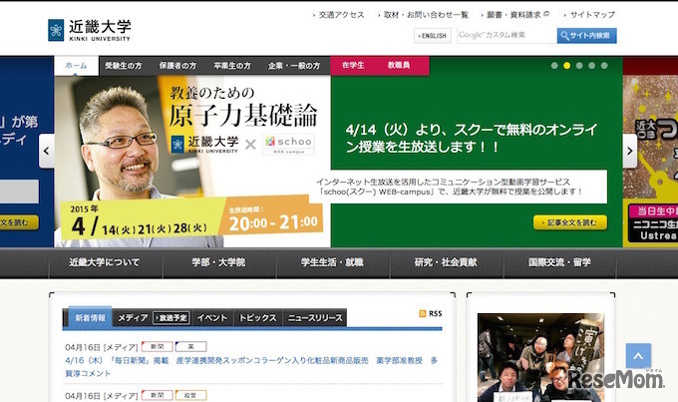The image size is (678, 402).
Task: Switch site to ENGLISH
Action: pos(433,36)
